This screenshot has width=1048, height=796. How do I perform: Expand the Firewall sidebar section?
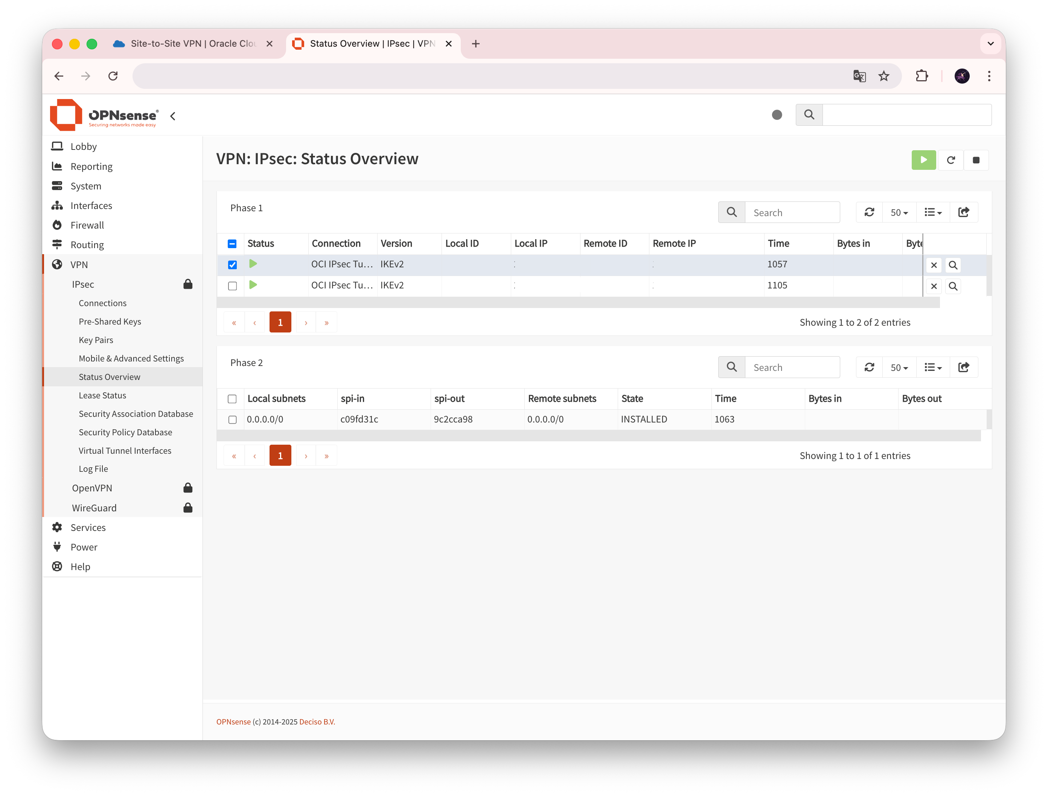(x=87, y=225)
